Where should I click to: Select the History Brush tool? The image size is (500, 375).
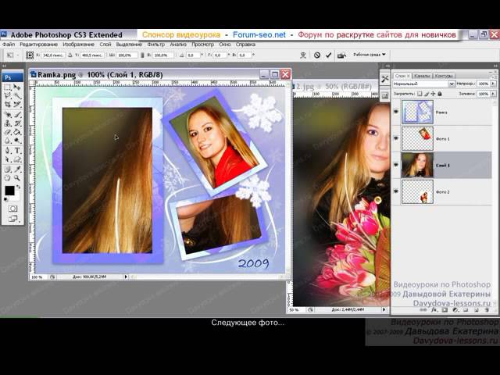17,123
